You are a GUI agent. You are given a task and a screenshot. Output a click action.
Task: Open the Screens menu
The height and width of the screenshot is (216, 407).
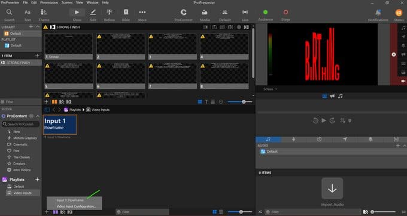coord(67,2)
